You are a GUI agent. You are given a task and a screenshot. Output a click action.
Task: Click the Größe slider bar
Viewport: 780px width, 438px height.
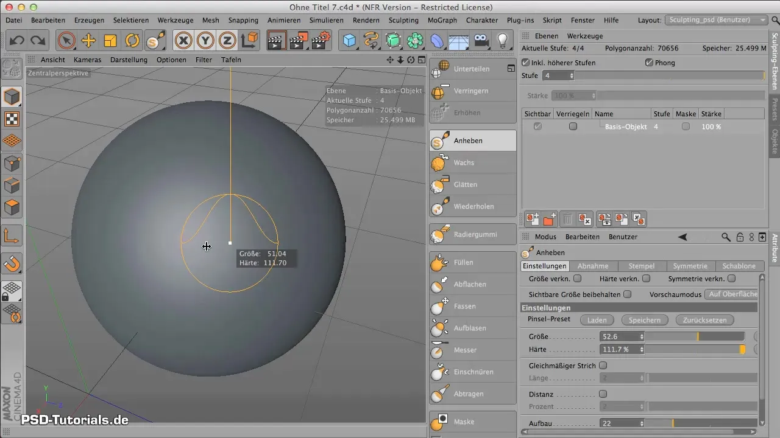pos(695,336)
